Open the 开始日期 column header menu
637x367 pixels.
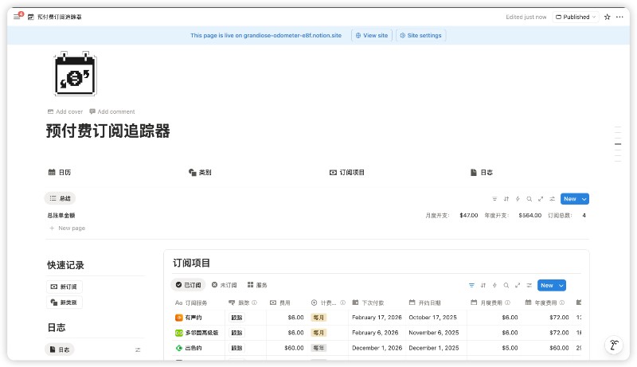point(425,303)
